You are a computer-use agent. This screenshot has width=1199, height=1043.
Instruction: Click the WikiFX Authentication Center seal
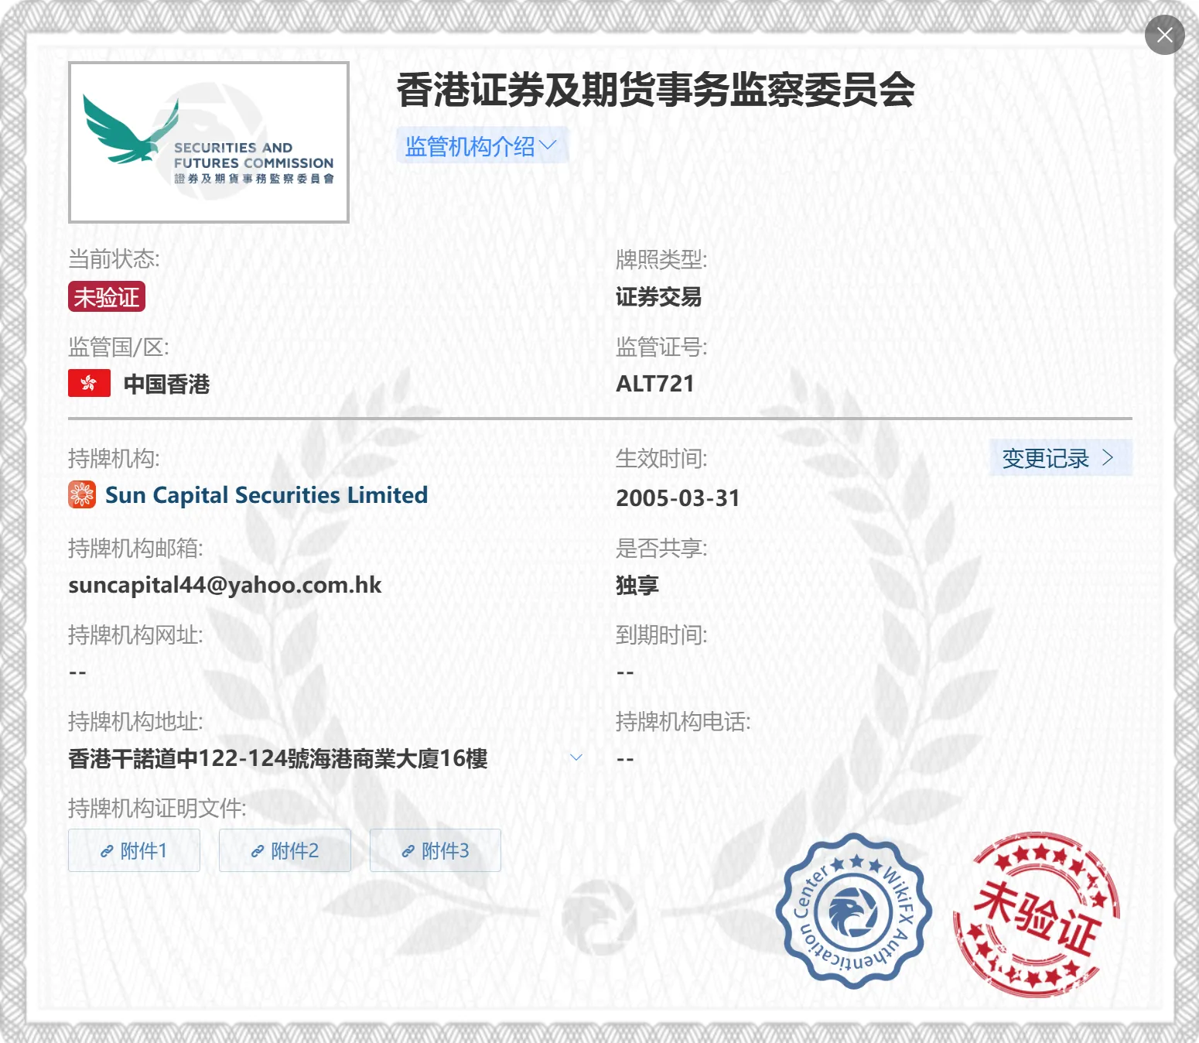(854, 911)
